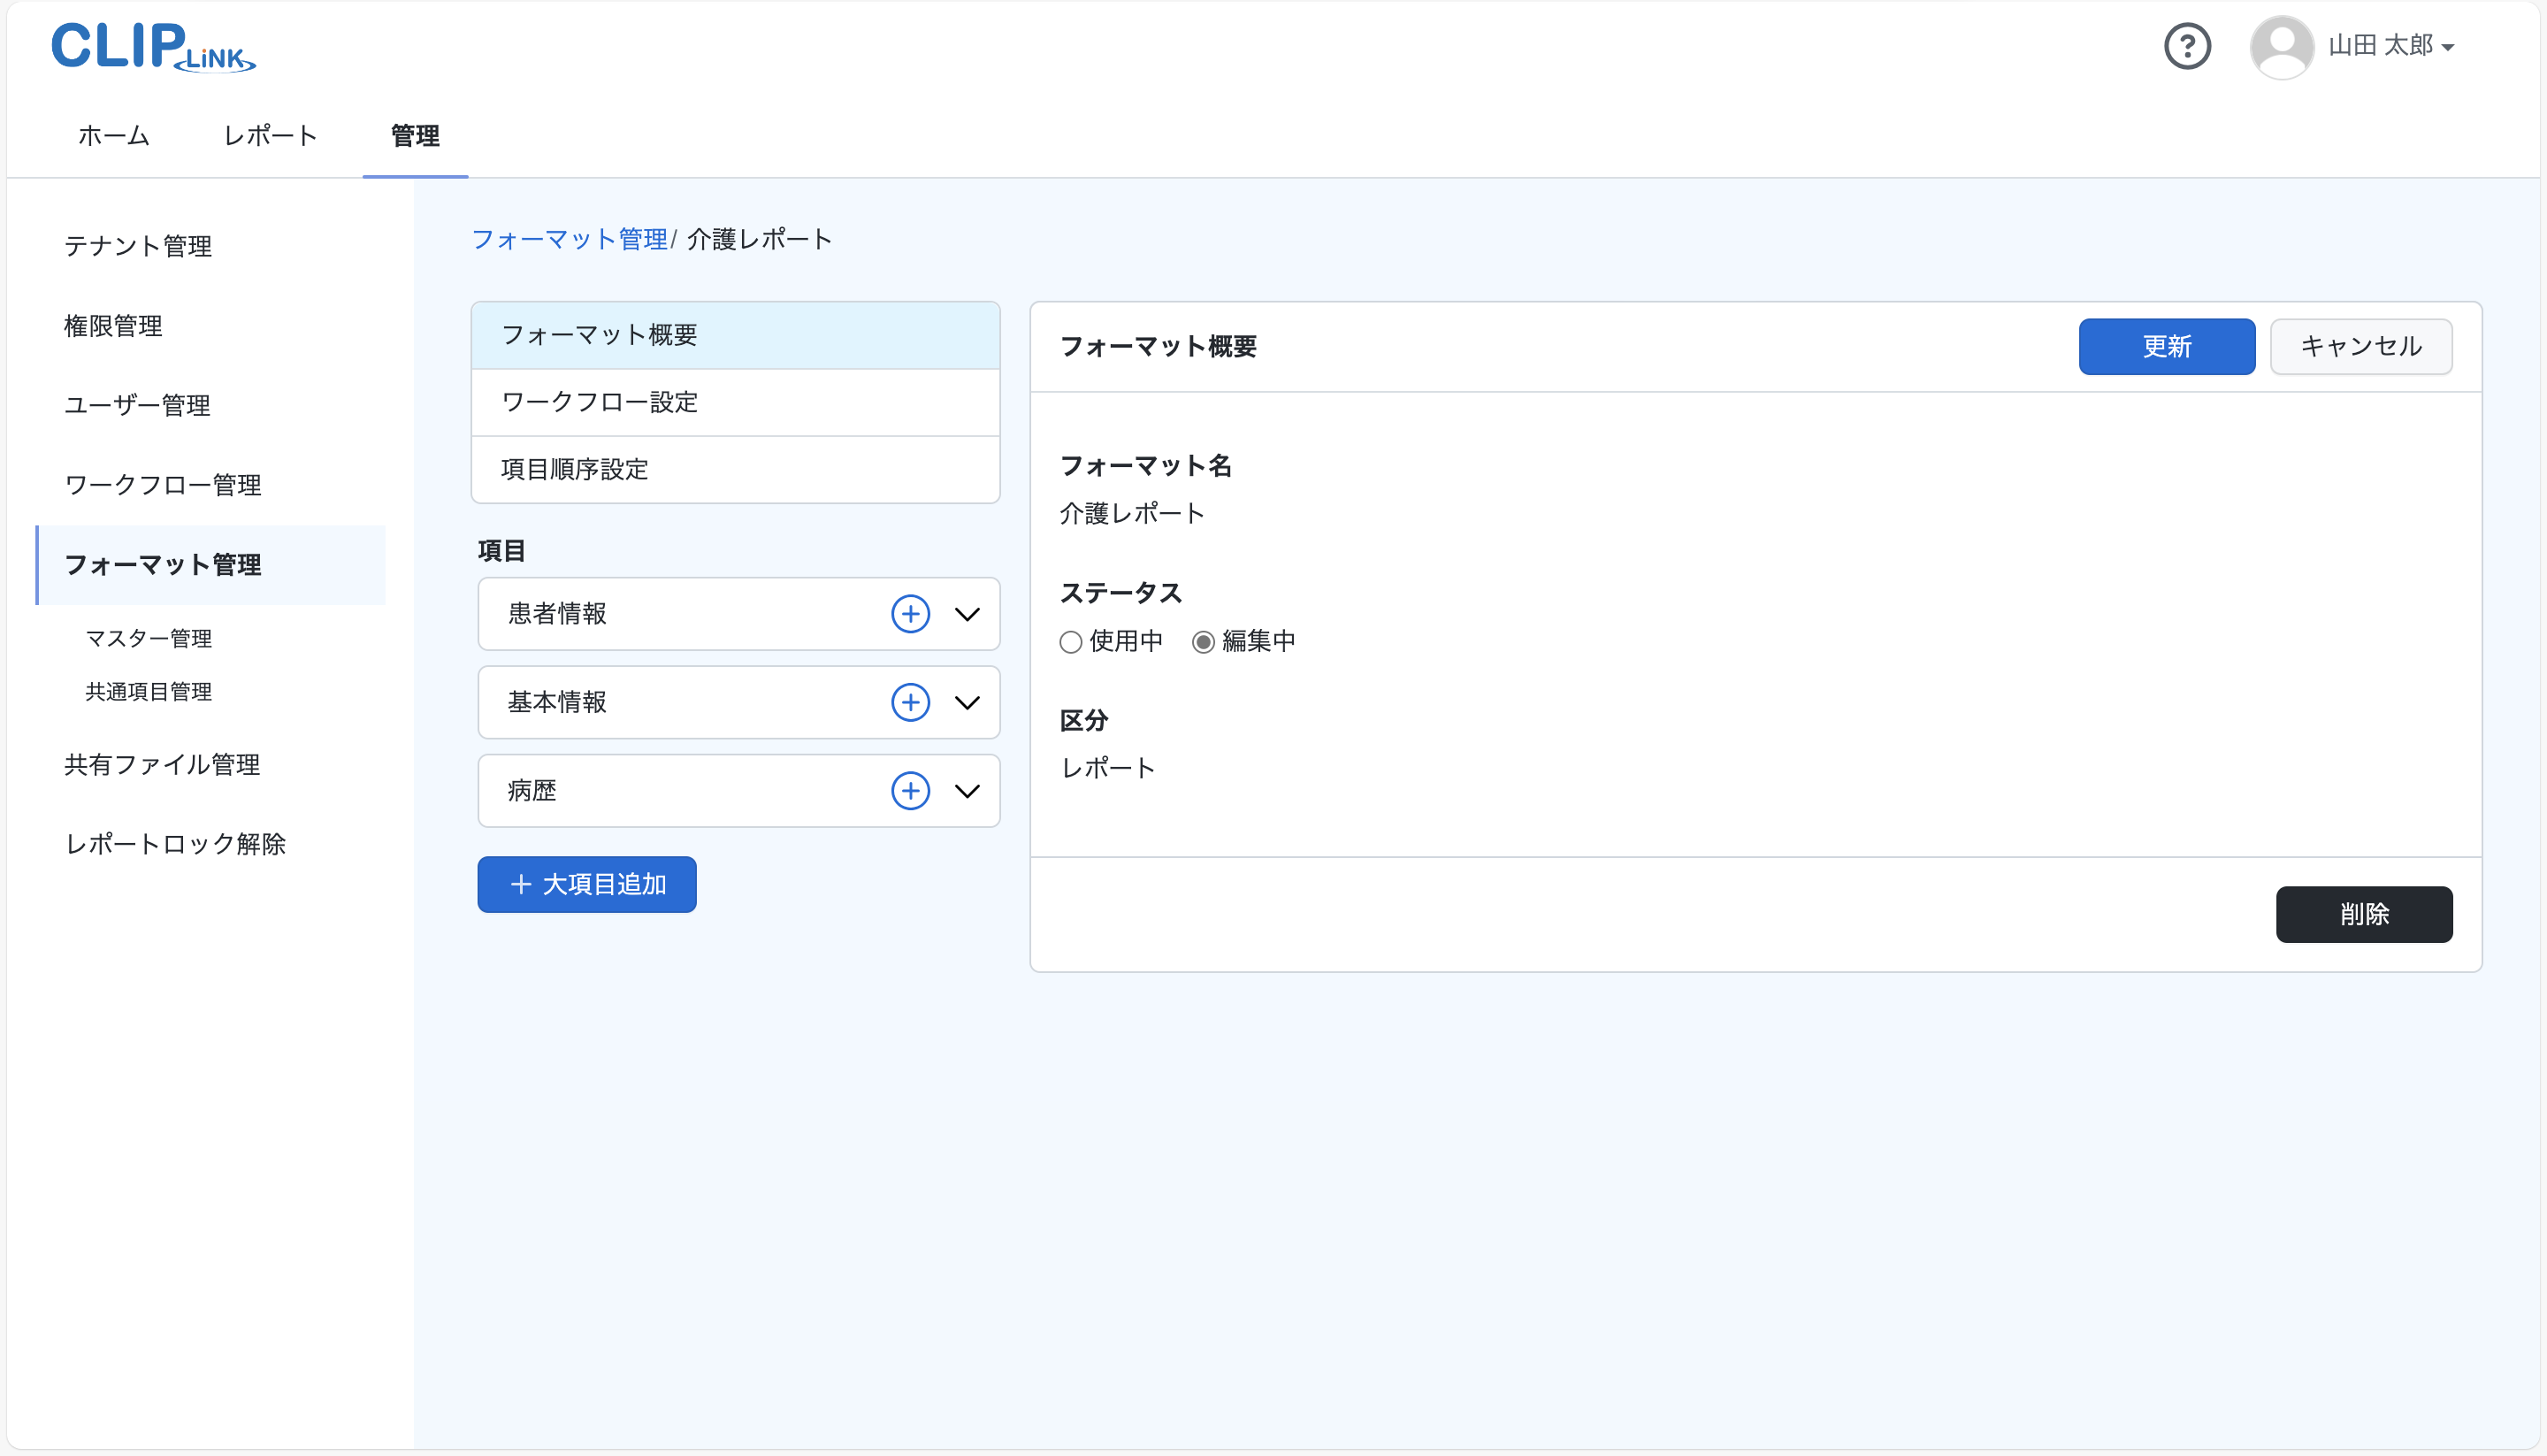
Task: Switch to the レポート top tab
Action: click(270, 136)
